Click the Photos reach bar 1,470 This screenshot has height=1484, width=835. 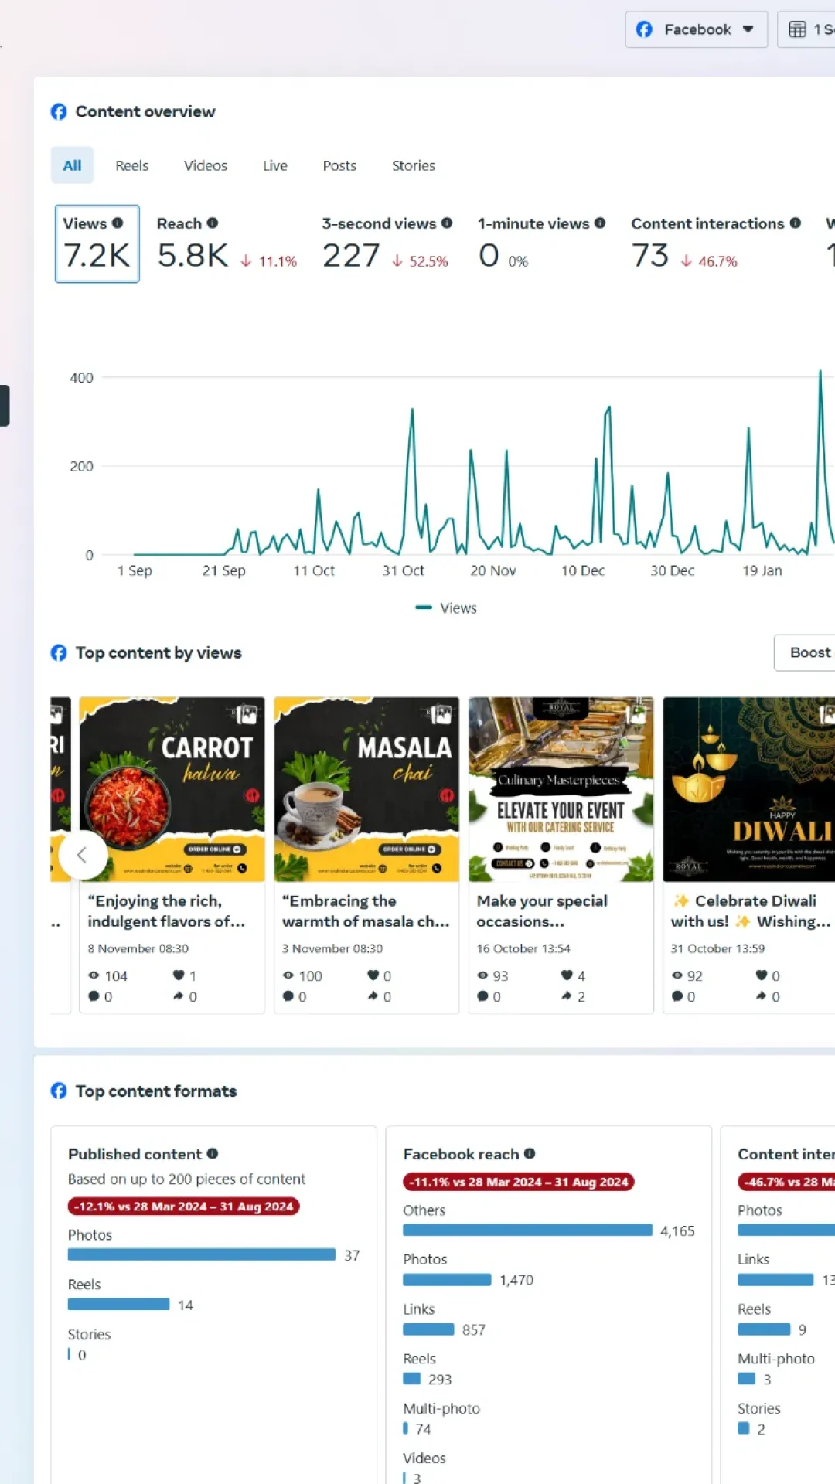tap(447, 1279)
